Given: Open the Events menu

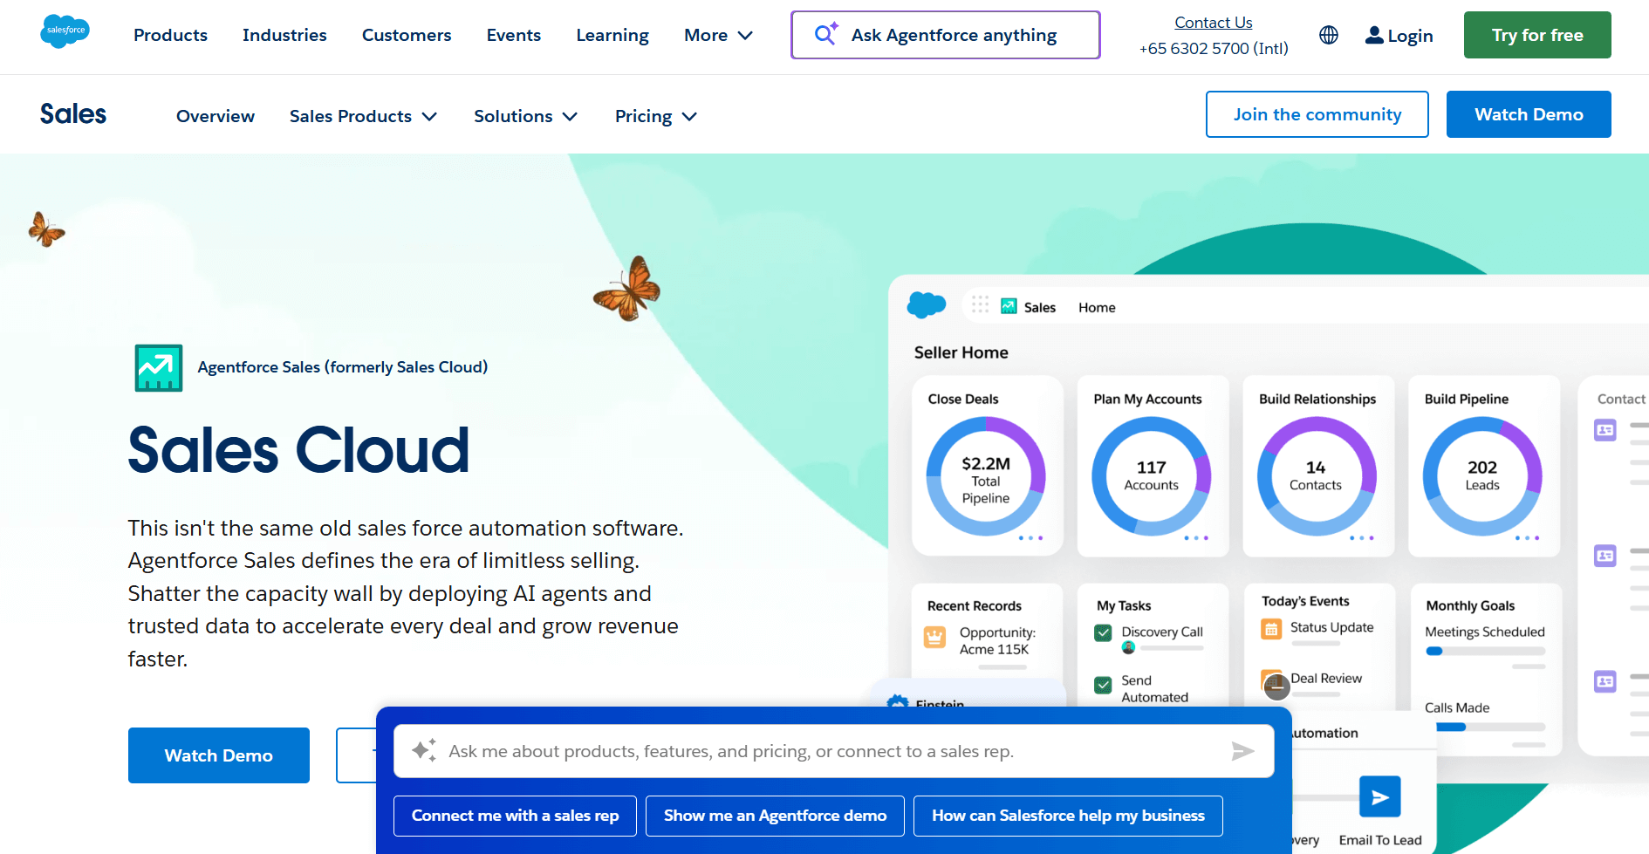Looking at the screenshot, I should pos(514,35).
